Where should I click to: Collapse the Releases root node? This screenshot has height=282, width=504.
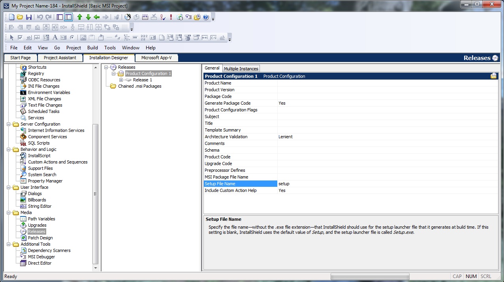coord(106,67)
